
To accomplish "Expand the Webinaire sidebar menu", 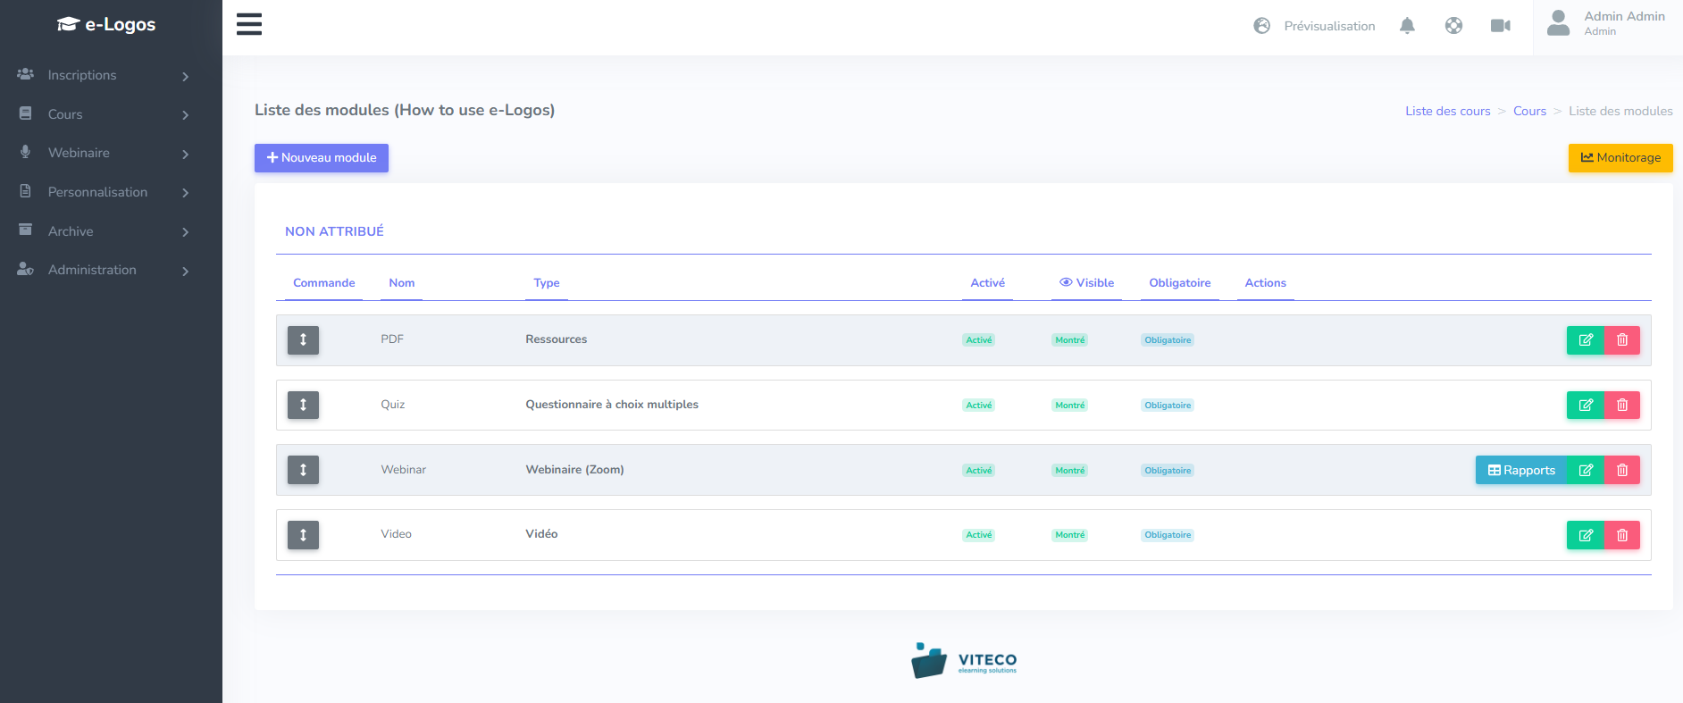I will 103,154.
